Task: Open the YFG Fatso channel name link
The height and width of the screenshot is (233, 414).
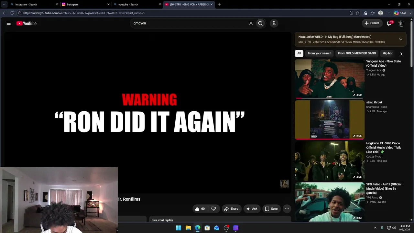Action: [x=372, y=198]
